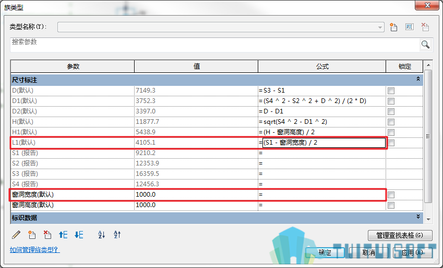The image size is (443, 268).
Task: Open the 类型名称 dropdown list
Action: [x=380, y=28]
